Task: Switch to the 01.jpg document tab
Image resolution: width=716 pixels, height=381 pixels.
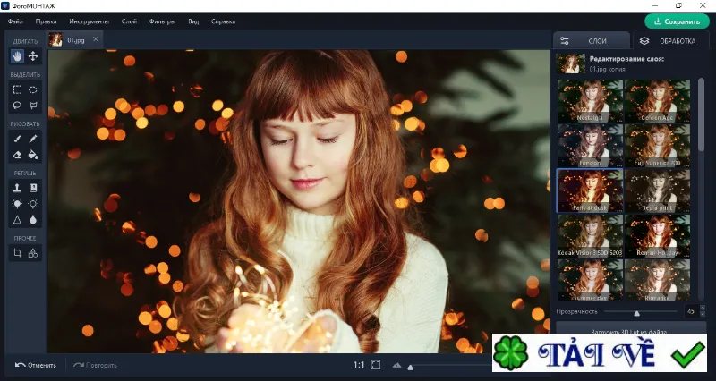Action: point(75,39)
